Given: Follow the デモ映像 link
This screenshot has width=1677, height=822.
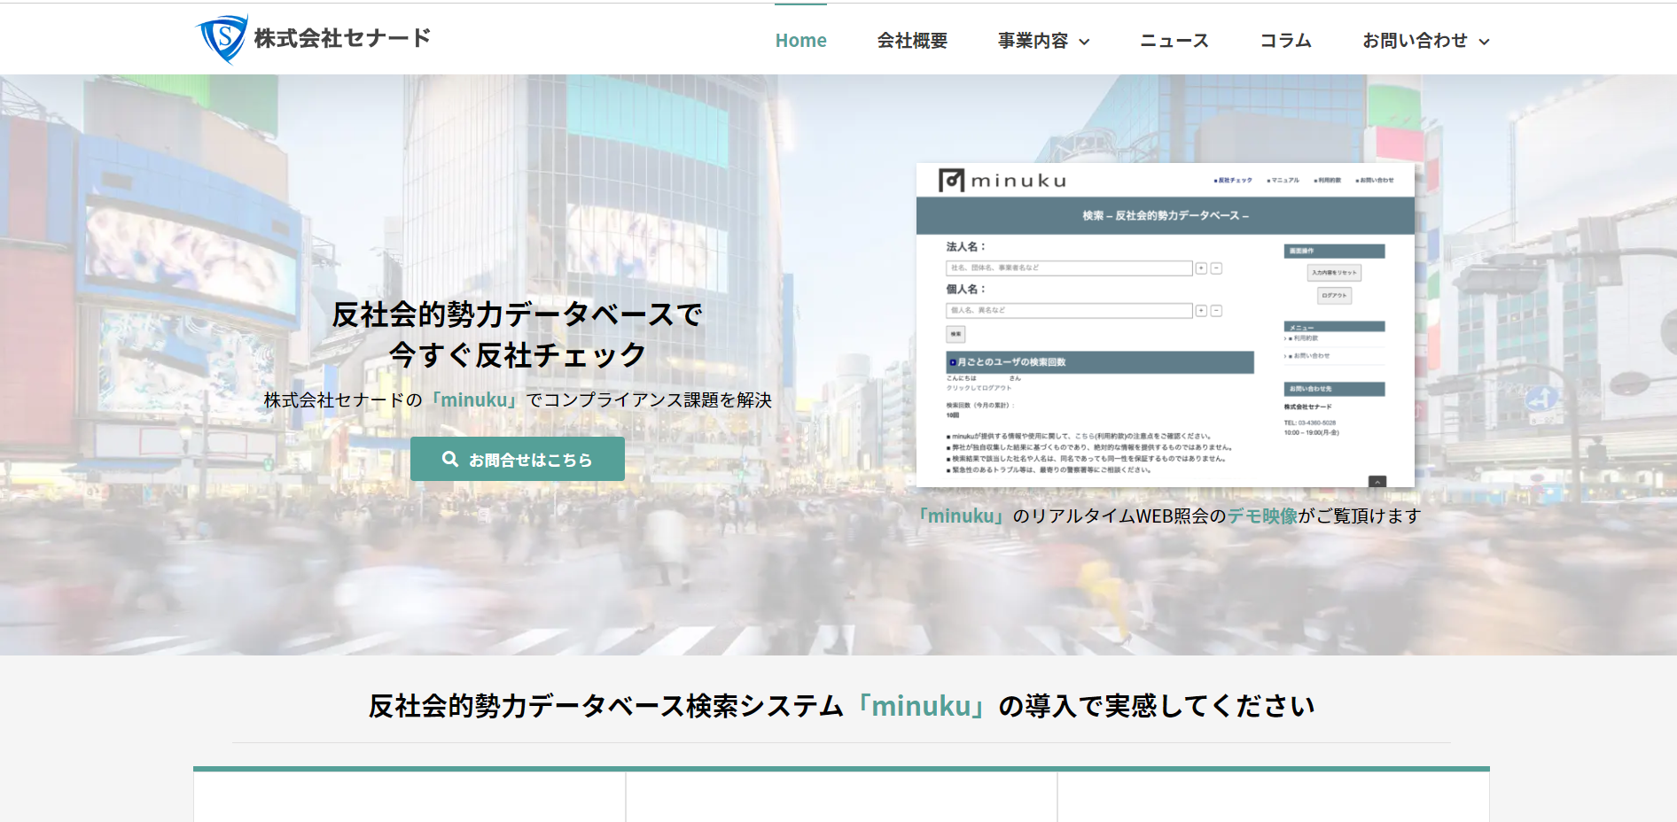Looking at the screenshot, I should [x=1262, y=516].
